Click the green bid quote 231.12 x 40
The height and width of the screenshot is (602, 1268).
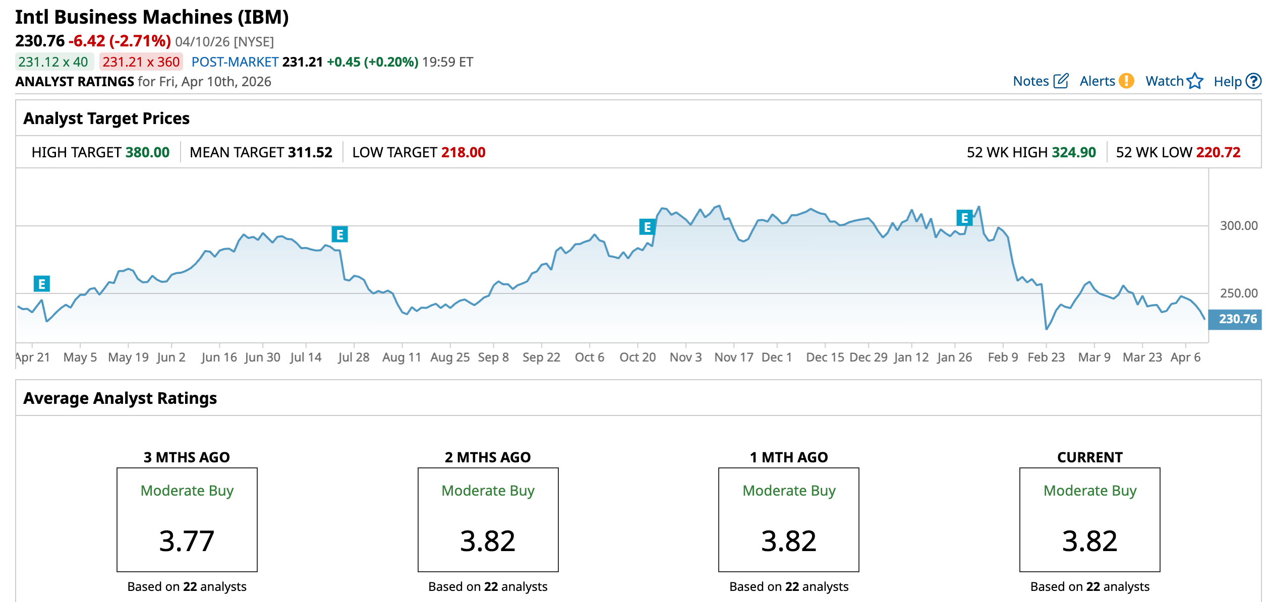(x=53, y=62)
